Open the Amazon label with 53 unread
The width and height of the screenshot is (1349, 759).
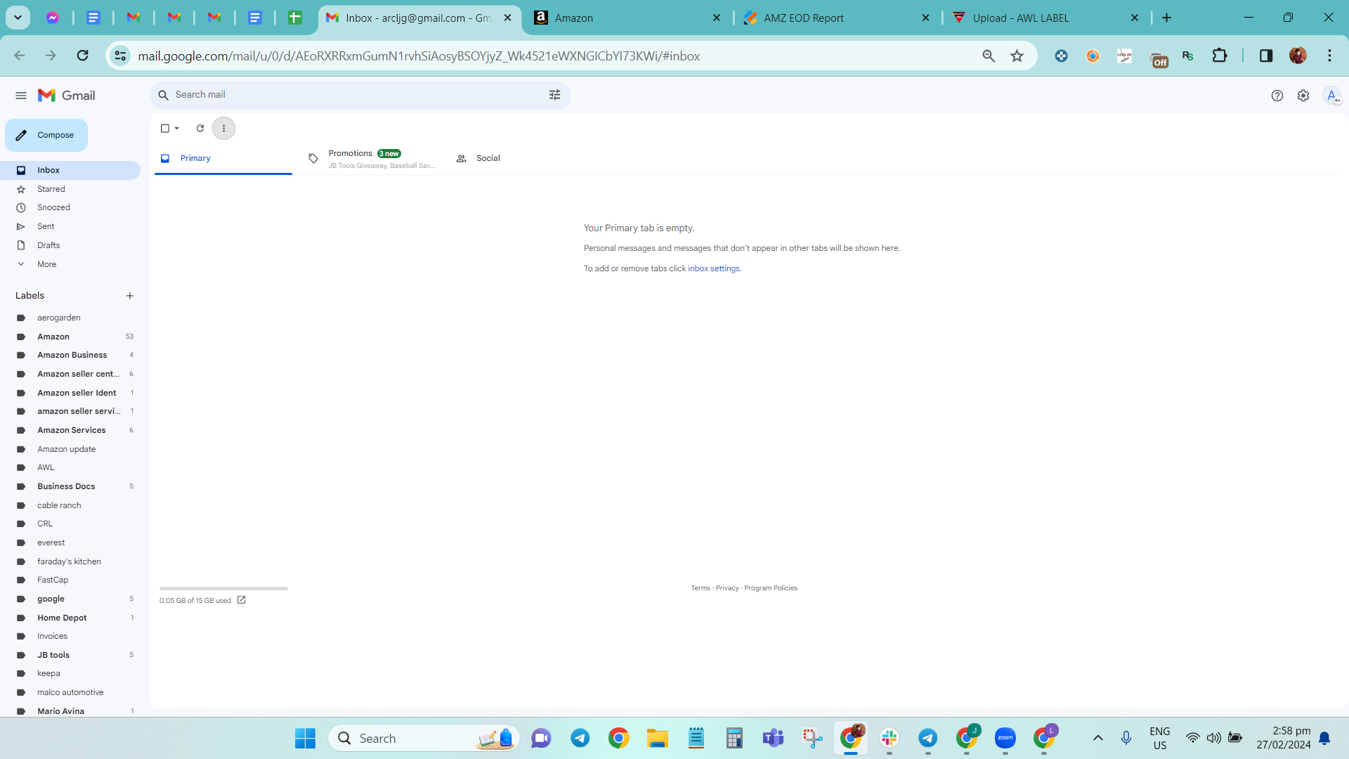(70, 337)
